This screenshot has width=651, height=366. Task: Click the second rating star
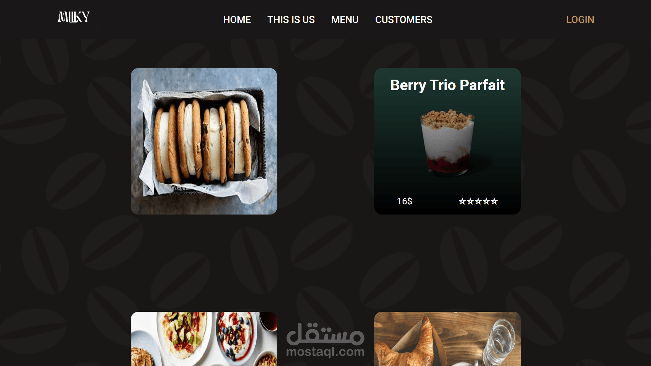(x=470, y=201)
